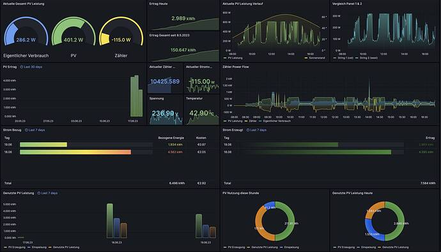Image resolution: width=441 pixels, height=252 pixels.
Task: Toggle String 2 (west) series visibility
Action: (x=369, y=58)
